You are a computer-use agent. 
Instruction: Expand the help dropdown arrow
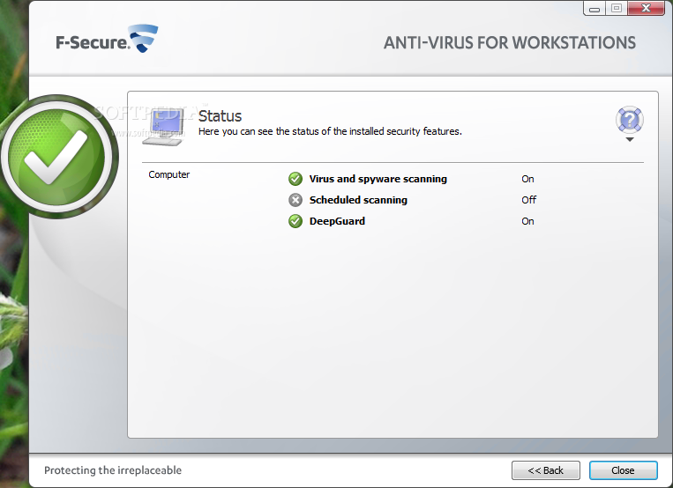pyautogui.click(x=630, y=140)
